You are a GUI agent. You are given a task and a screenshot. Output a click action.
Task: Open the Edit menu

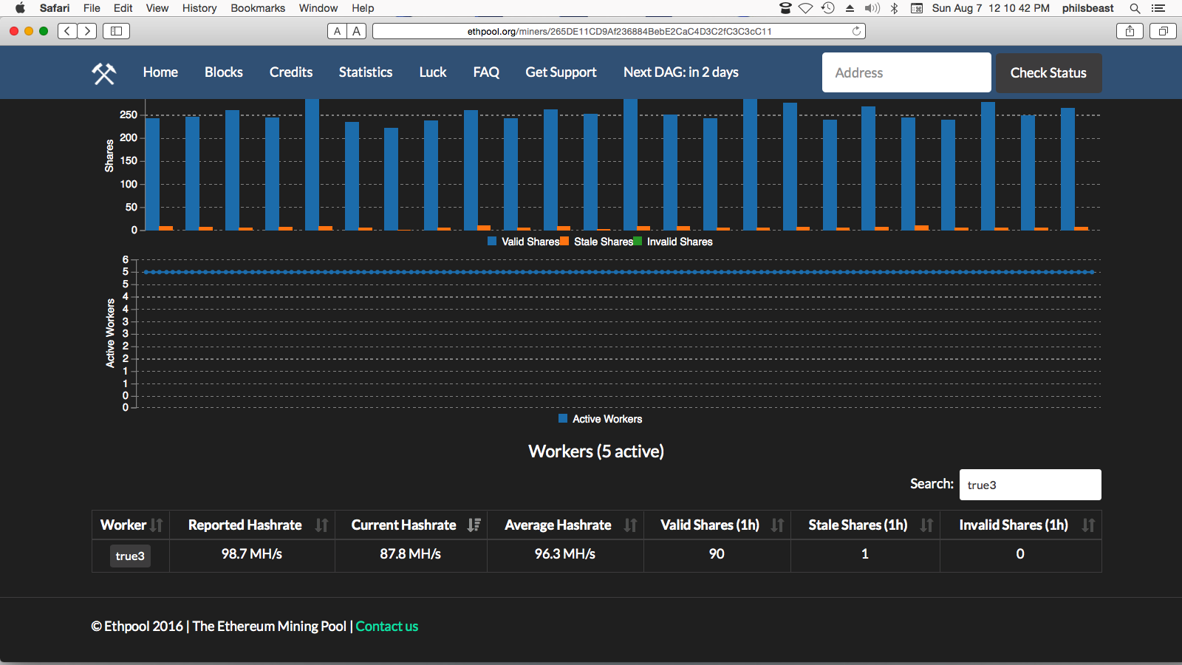(123, 8)
